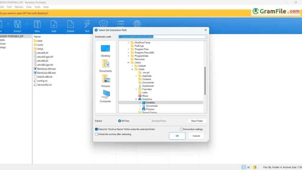Click Cancel in the extraction dialog
Viewport: 302px width, 170px height.
point(196,136)
